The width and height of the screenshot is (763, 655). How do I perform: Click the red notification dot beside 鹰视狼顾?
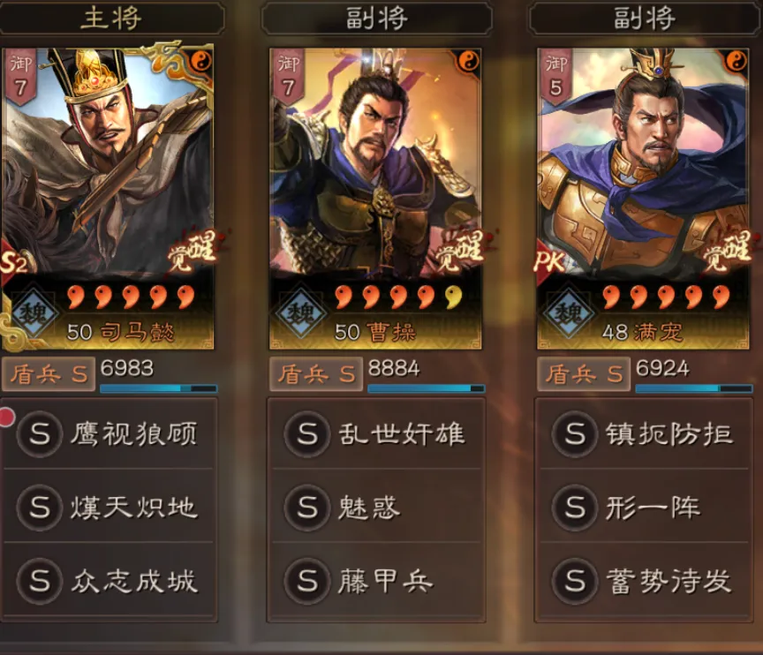tap(7, 418)
